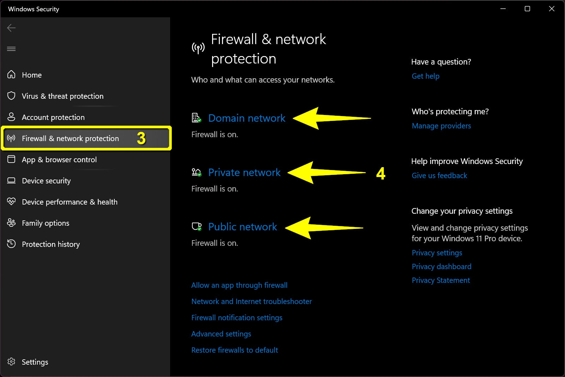Go back using the back arrow

(x=11, y=28)
